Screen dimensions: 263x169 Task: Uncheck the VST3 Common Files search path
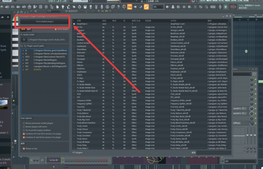23,57
